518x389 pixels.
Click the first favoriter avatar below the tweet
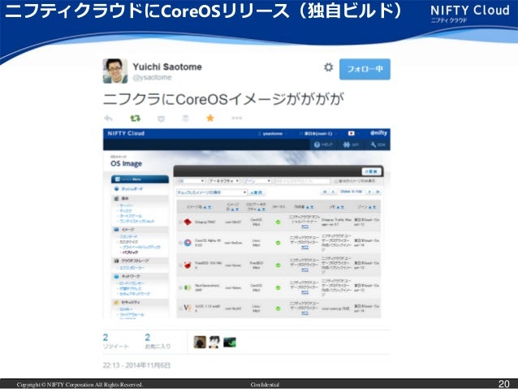[x=200, y=342]
